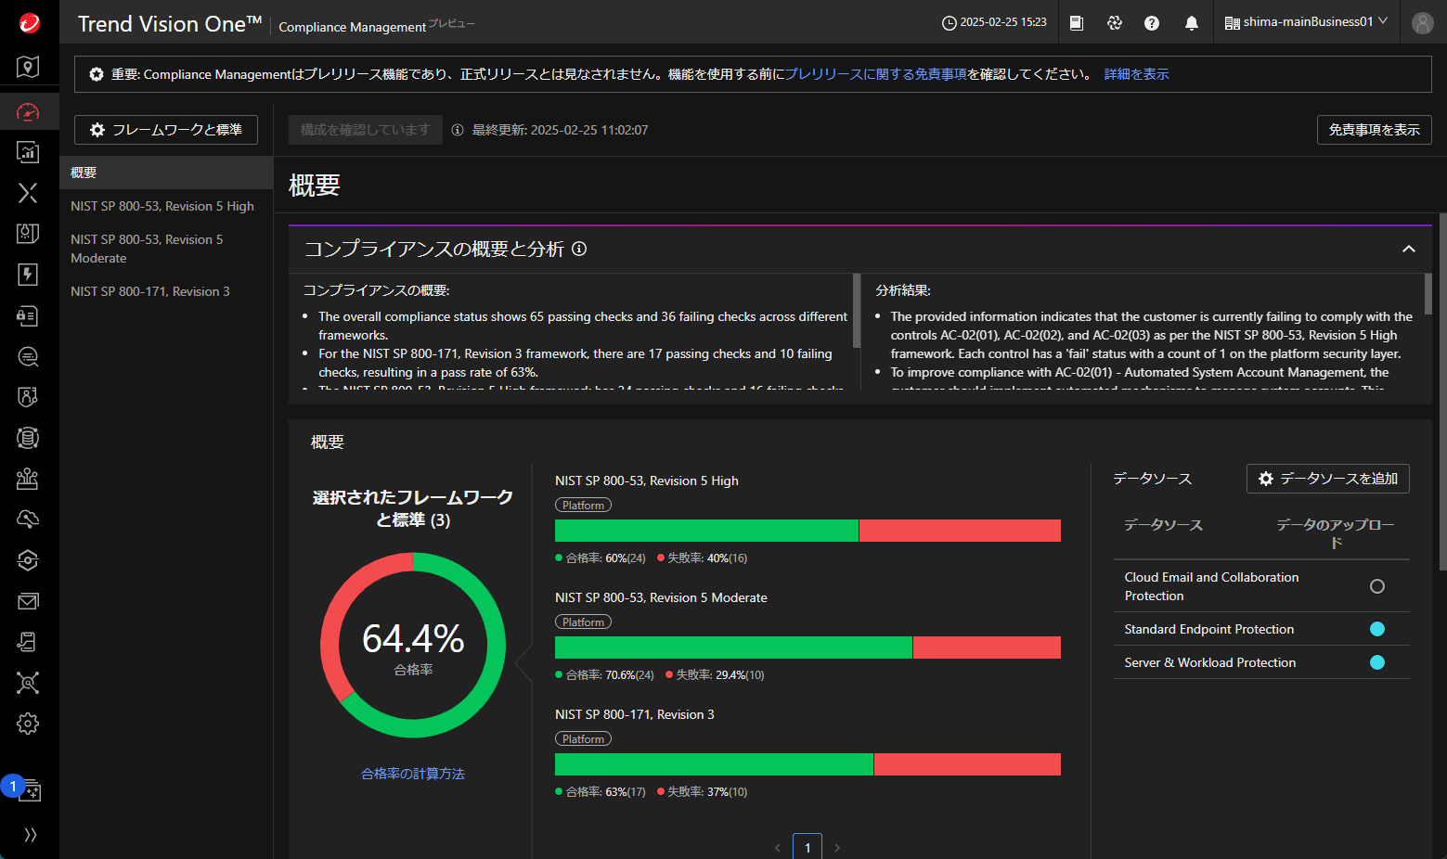Open the cloud security sidebar icon

pyautogui.click(x=28, y=519)
